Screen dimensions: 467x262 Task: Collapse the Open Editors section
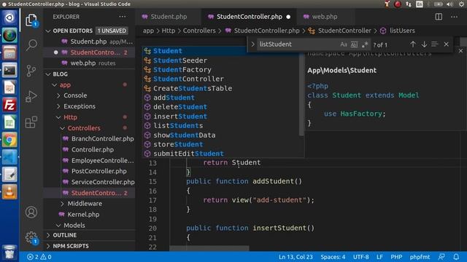pos(48,31)
